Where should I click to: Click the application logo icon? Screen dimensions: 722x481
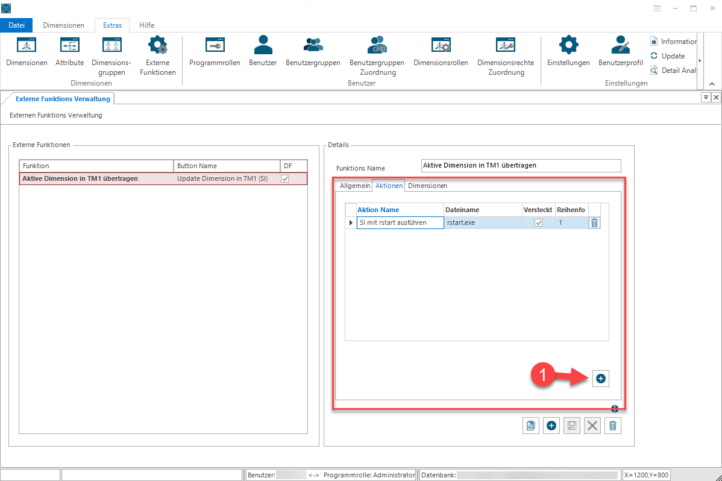[6, 8]
